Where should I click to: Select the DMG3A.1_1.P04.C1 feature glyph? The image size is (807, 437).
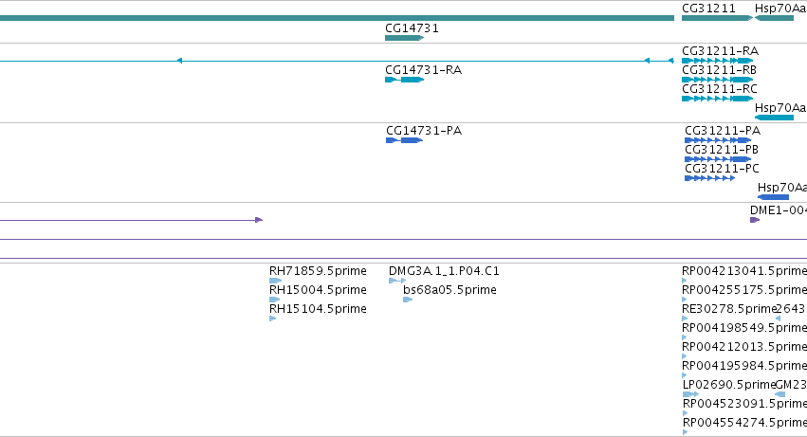397,281
